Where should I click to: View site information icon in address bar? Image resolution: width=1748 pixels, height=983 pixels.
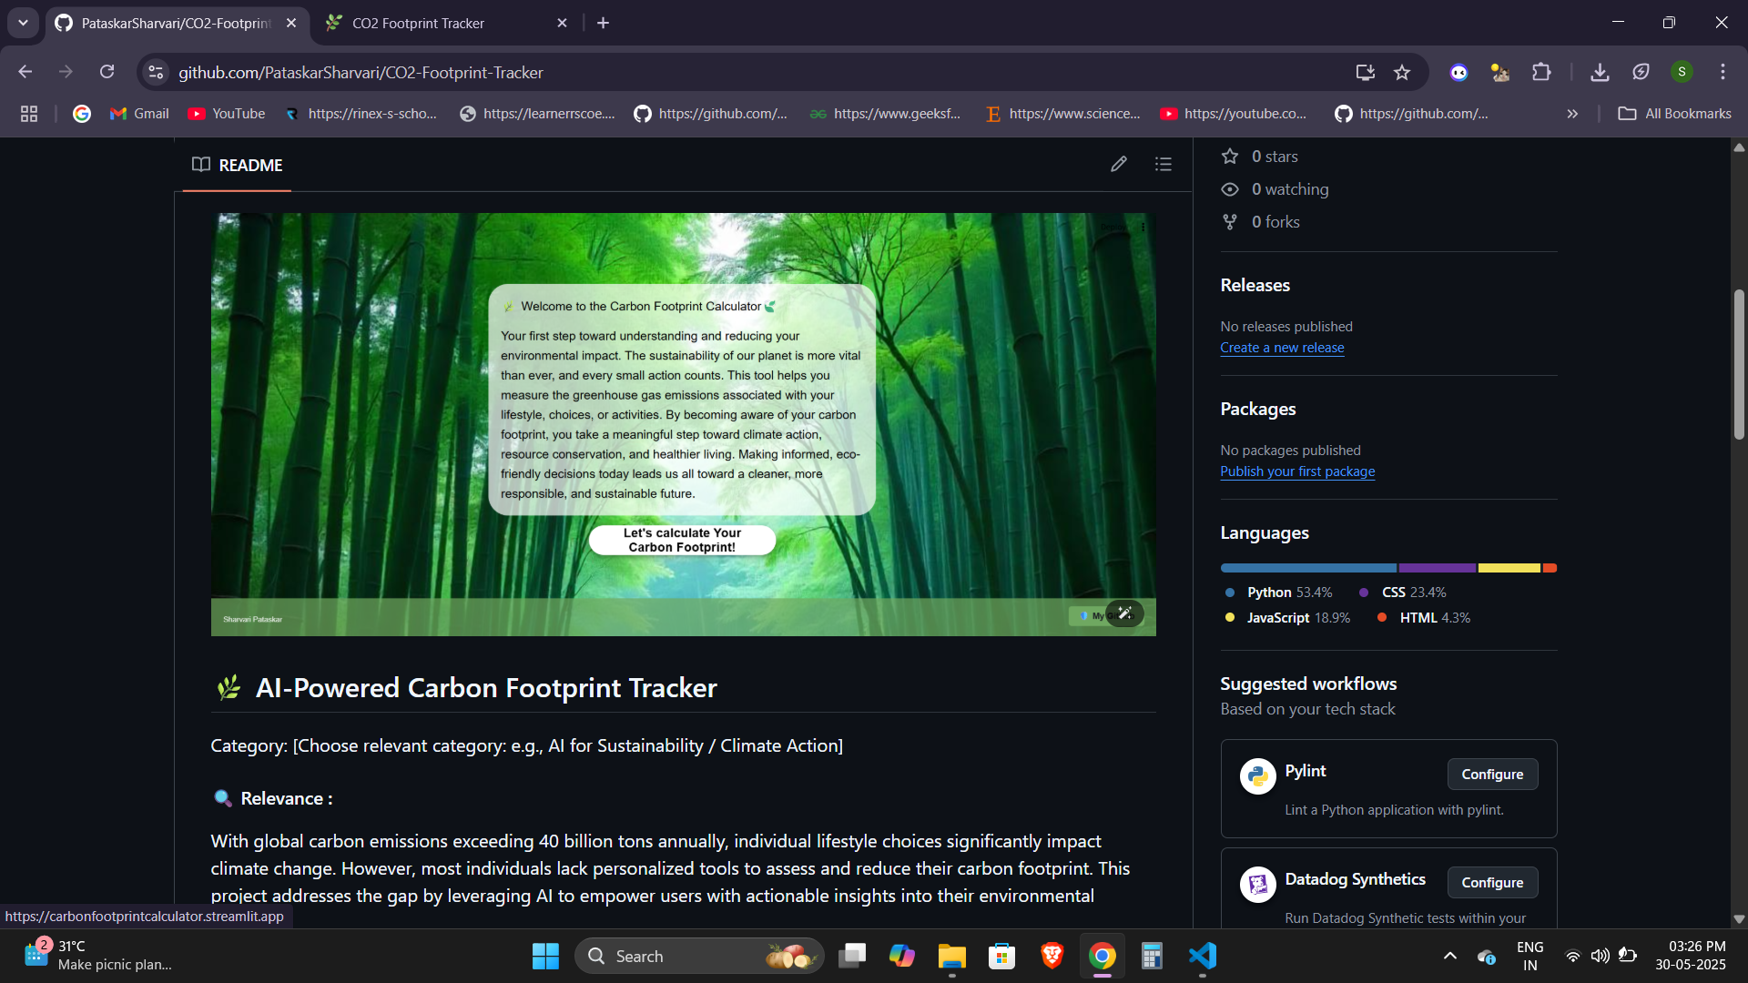[157, 72]
